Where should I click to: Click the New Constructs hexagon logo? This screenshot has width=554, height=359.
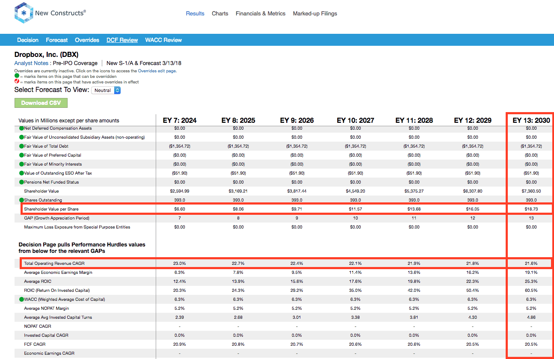pos(24,13)
